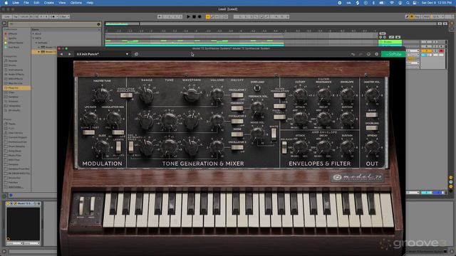Expand the AUv2 folder in browser tree
Screen dimensions: 456x256
[33, 33]
